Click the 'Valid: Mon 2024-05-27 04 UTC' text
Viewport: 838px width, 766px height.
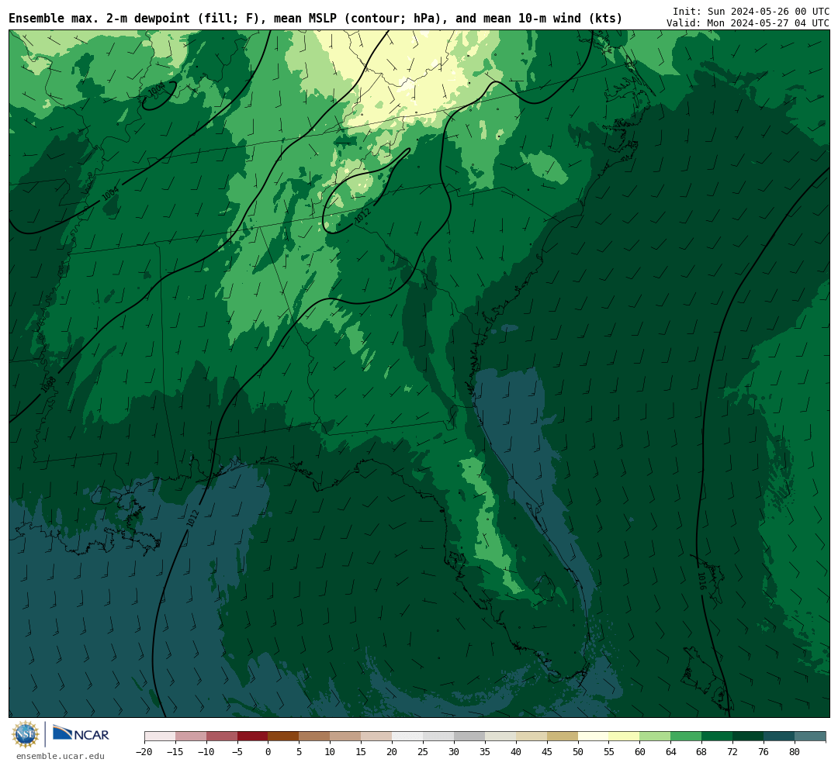748,23
